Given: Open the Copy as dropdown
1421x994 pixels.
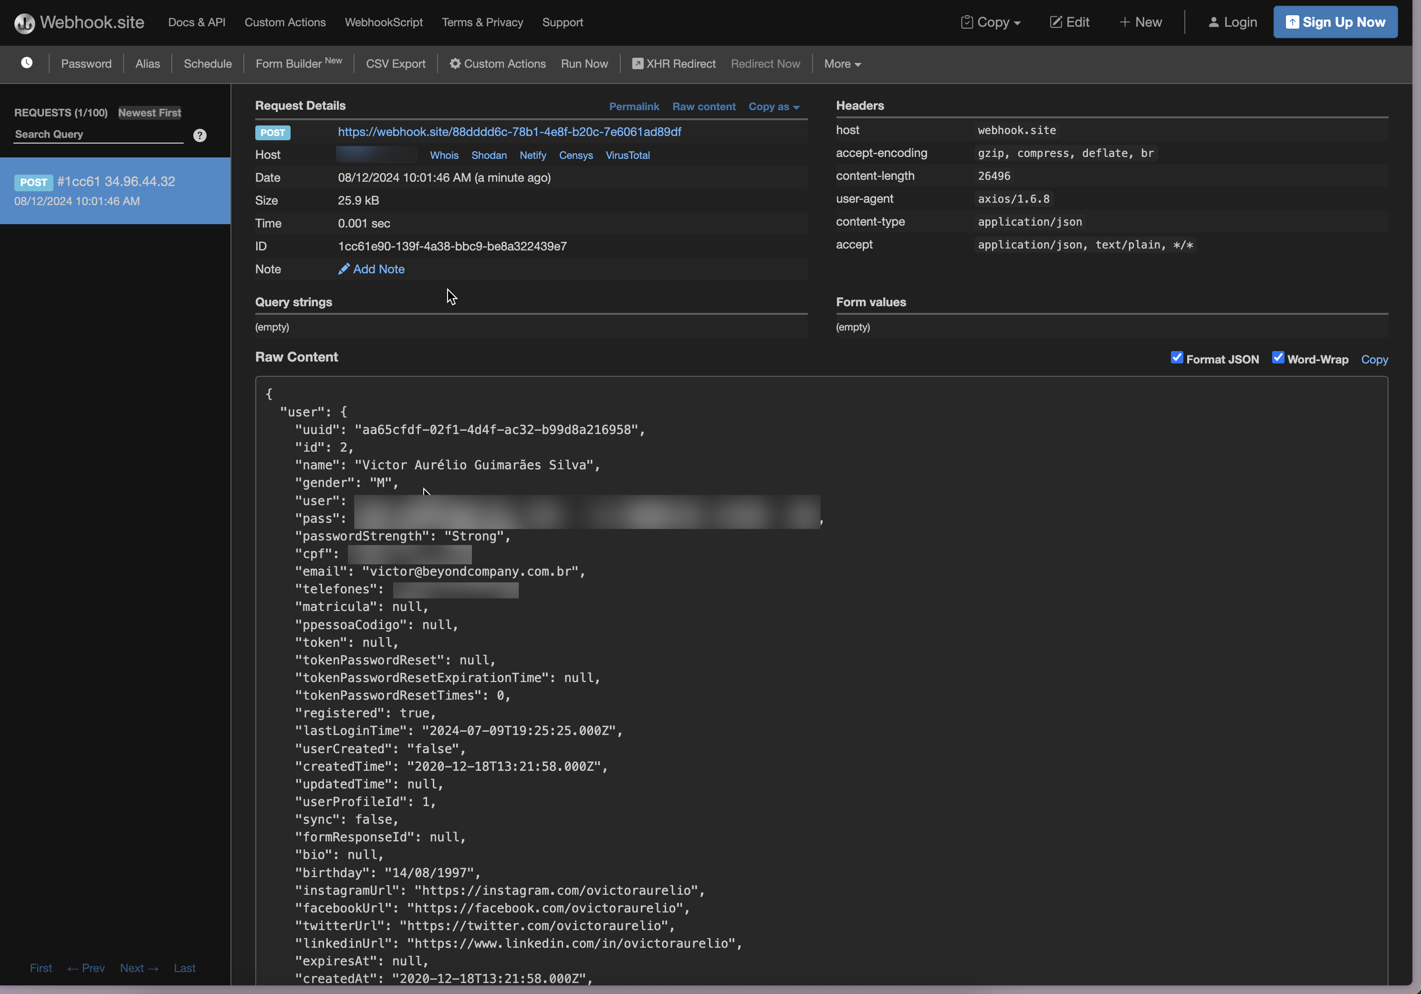Looking at the screenshot, I should [x=773, y=106].
